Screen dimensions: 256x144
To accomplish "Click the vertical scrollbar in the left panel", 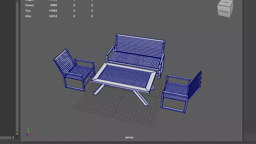I will [x=17, y=66].
